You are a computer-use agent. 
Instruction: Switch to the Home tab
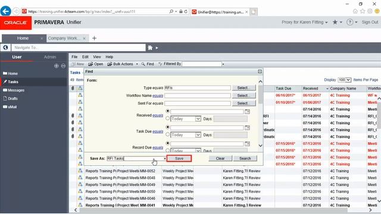click(x=23, y=38)
